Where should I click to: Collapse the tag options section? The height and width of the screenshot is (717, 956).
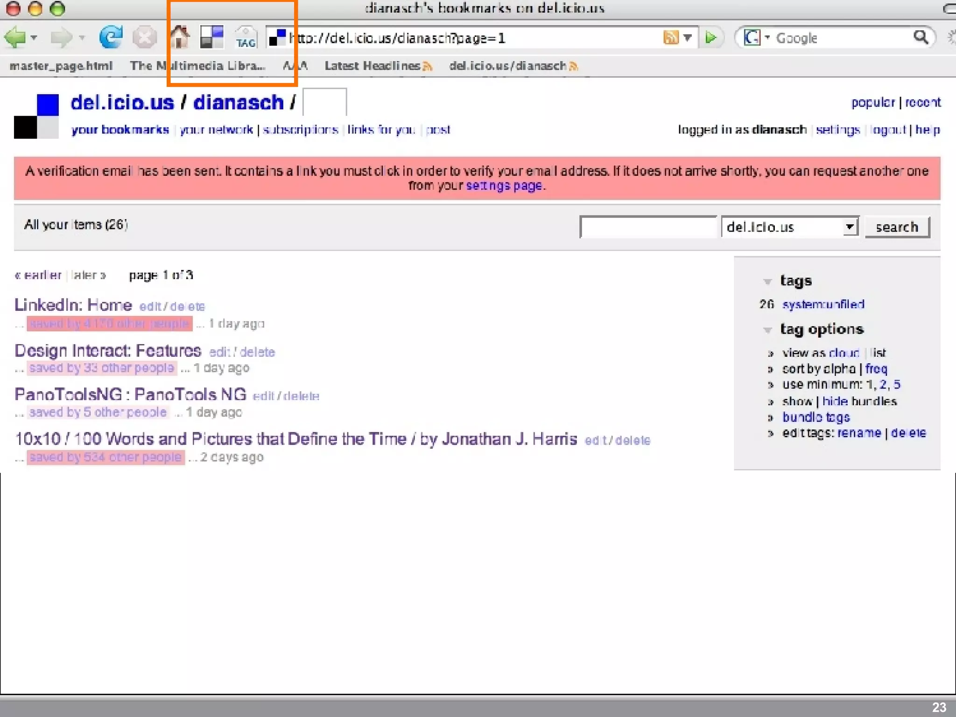pyautogui.click(x=767, y=330)
